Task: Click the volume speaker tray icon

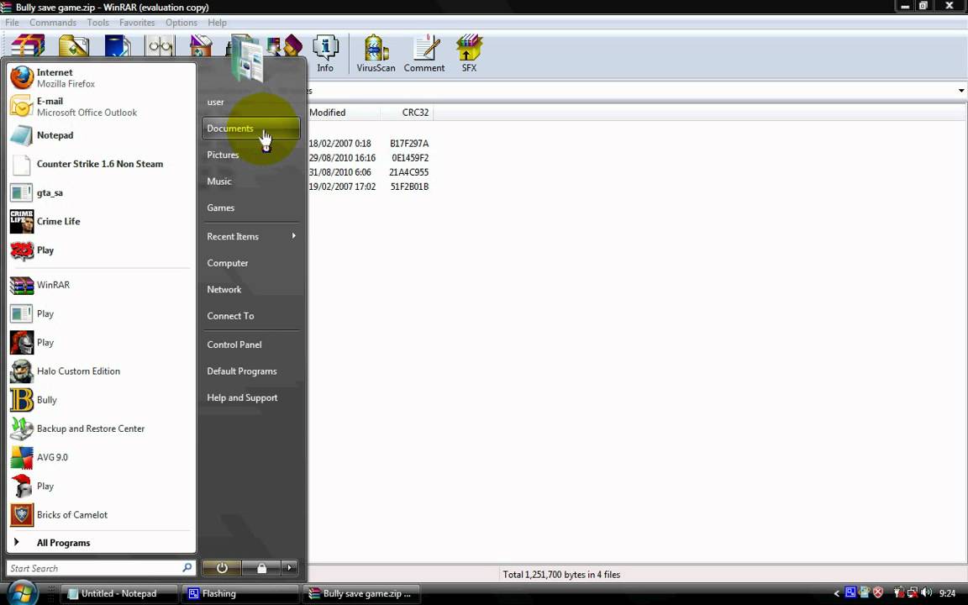Action: [925, 592]
